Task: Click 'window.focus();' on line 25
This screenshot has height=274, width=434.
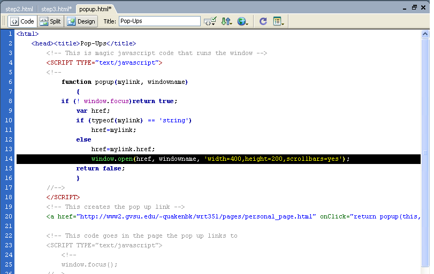Action: 89,264
